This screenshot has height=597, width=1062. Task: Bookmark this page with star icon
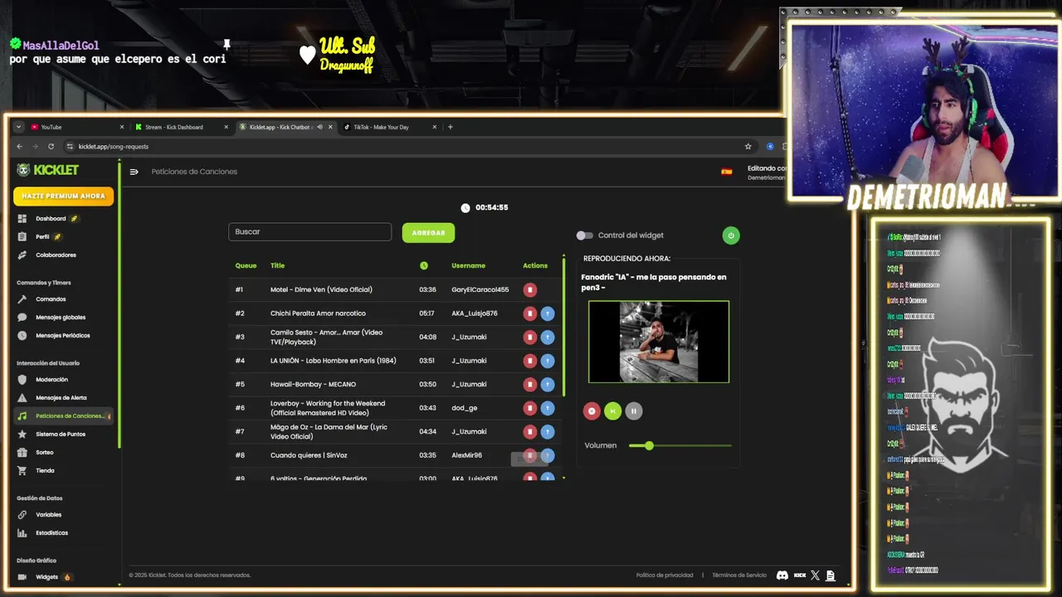[748, 147]
